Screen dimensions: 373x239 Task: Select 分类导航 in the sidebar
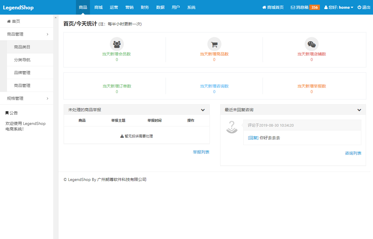pyautogui.click(x=30, y=60)
